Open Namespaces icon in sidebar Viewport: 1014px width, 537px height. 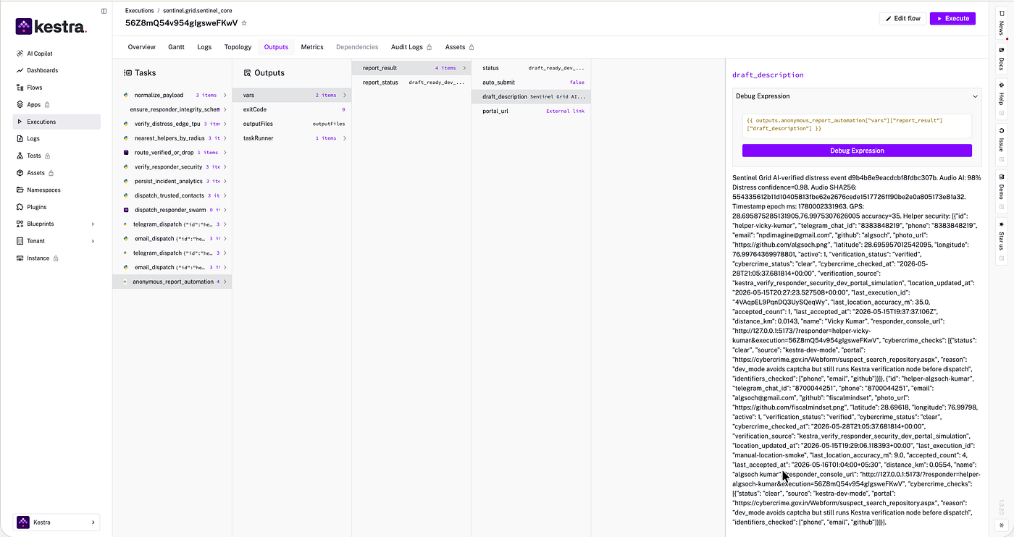click(20, 190)
